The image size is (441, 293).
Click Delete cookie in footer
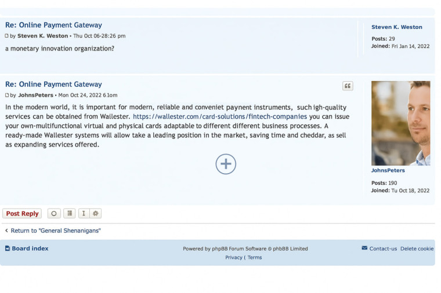(417, 249)
